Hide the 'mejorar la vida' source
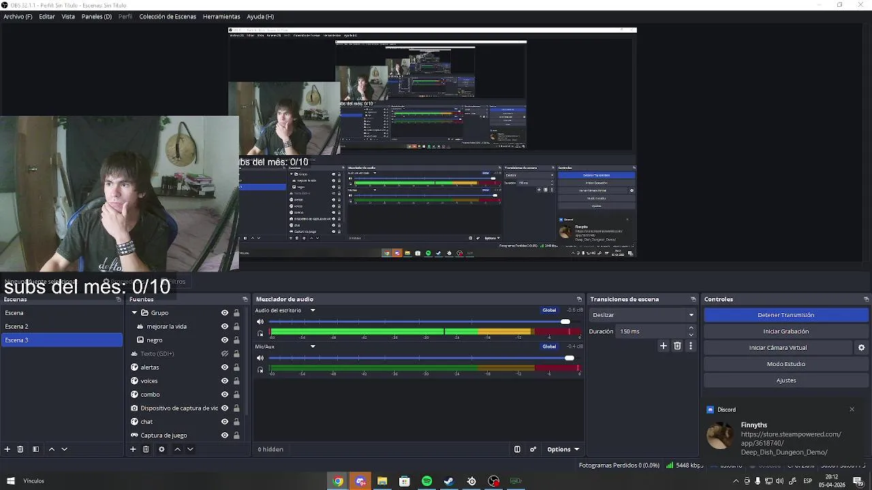The image size is (872, 490). click(225, 327)
